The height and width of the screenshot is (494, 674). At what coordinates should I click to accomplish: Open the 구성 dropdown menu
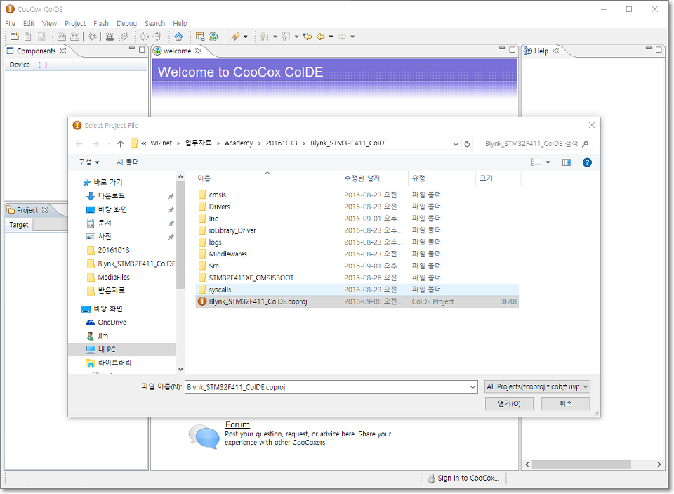click(88, 162)
